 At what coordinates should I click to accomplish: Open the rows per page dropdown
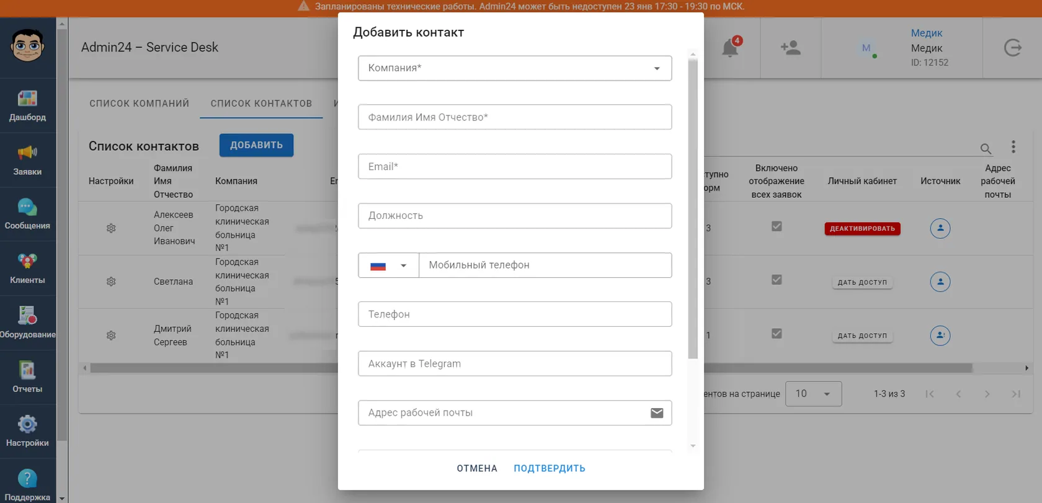[813, 394]
